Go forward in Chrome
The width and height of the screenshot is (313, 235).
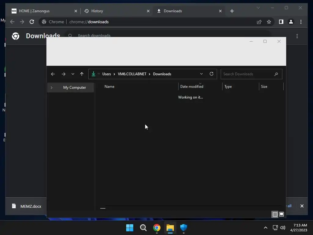tap(22, 22)
